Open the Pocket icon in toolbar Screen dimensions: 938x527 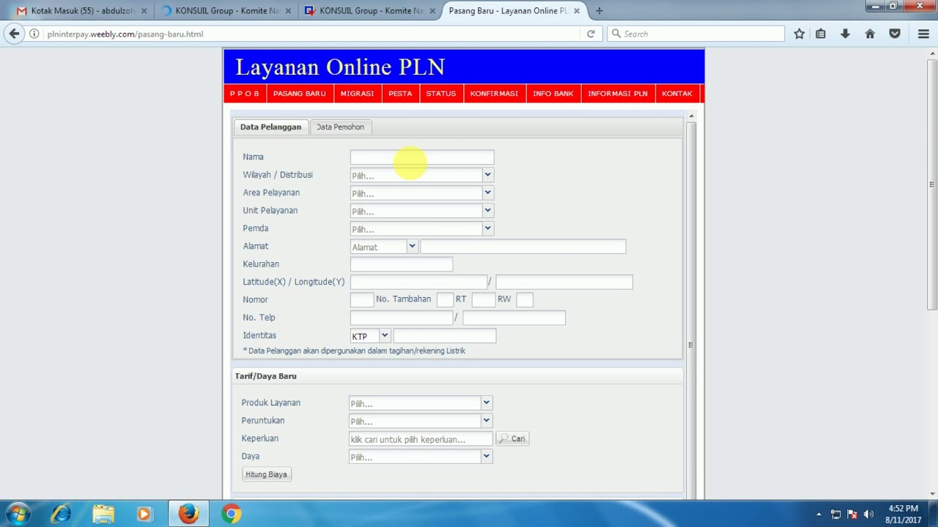(x=895, y=34)
